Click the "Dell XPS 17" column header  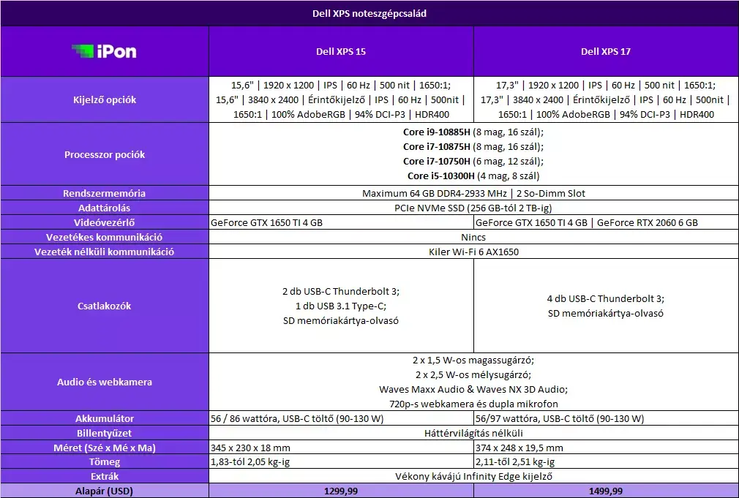click(606, 51)
